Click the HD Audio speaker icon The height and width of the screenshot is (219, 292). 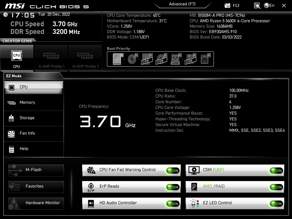(x=91, y=204)
